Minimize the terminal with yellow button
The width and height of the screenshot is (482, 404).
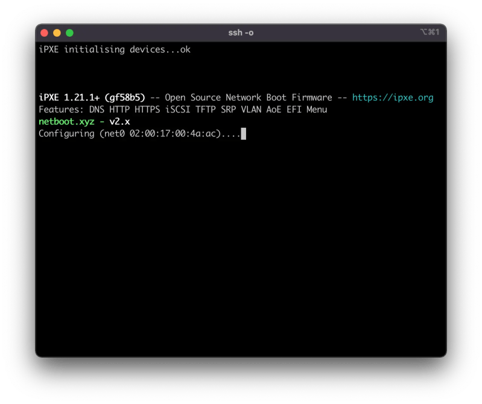click(57, 33)
